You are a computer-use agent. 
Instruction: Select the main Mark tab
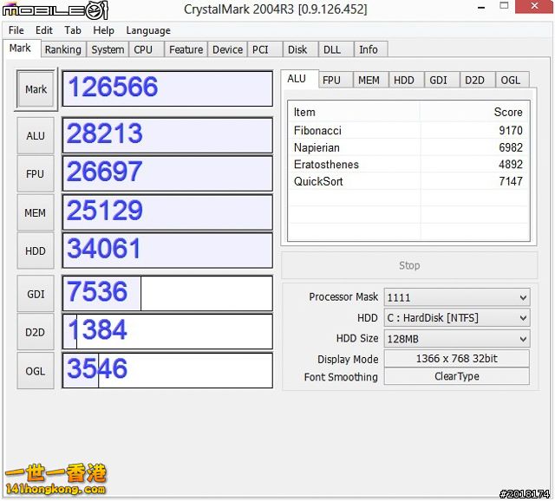click(20, 48)
